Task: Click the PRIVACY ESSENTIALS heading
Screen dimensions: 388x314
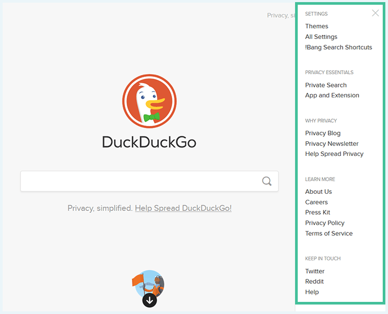Action: 329,72
